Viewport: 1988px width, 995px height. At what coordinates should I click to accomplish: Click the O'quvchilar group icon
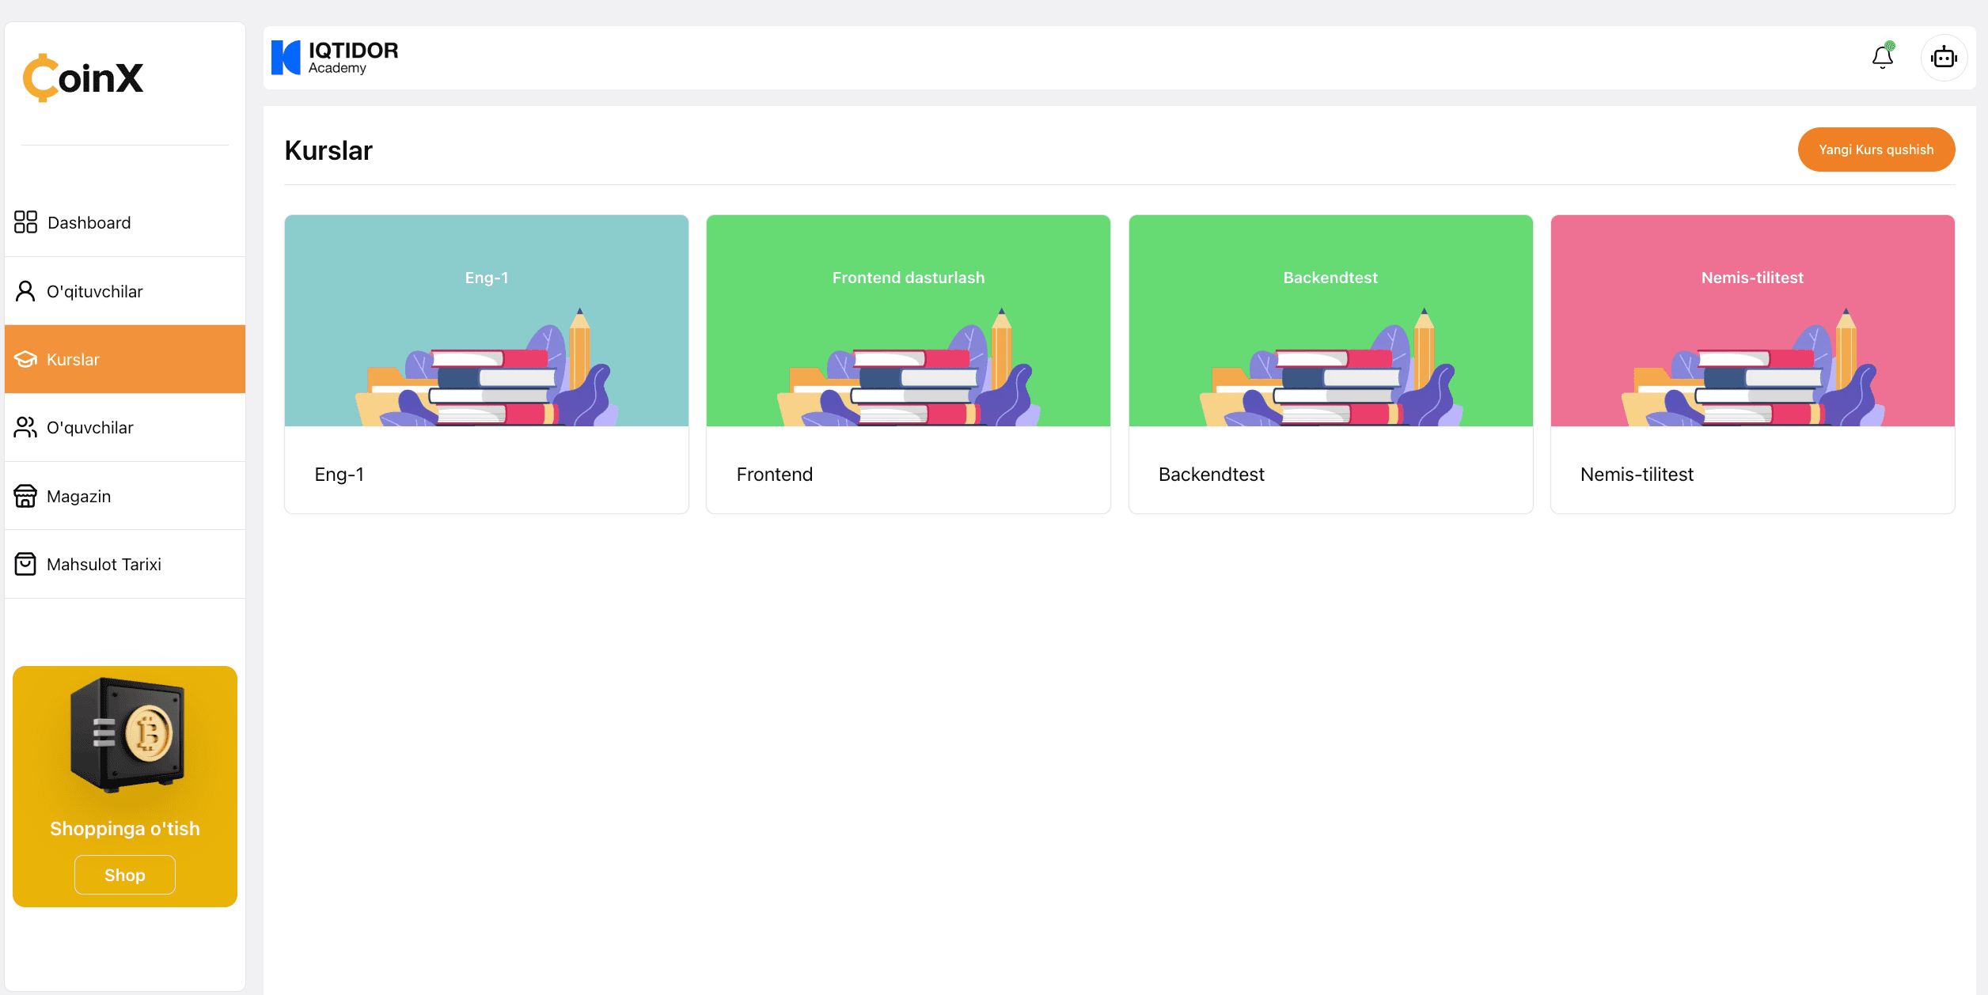click(x=25, y=427)
